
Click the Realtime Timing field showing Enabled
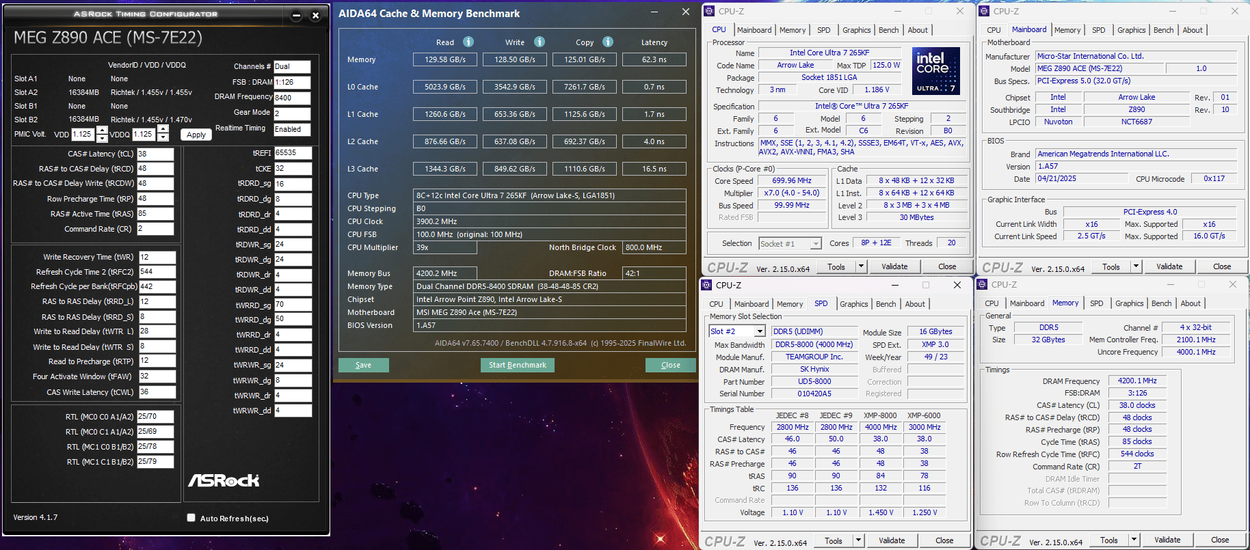[x=292, y=129]
